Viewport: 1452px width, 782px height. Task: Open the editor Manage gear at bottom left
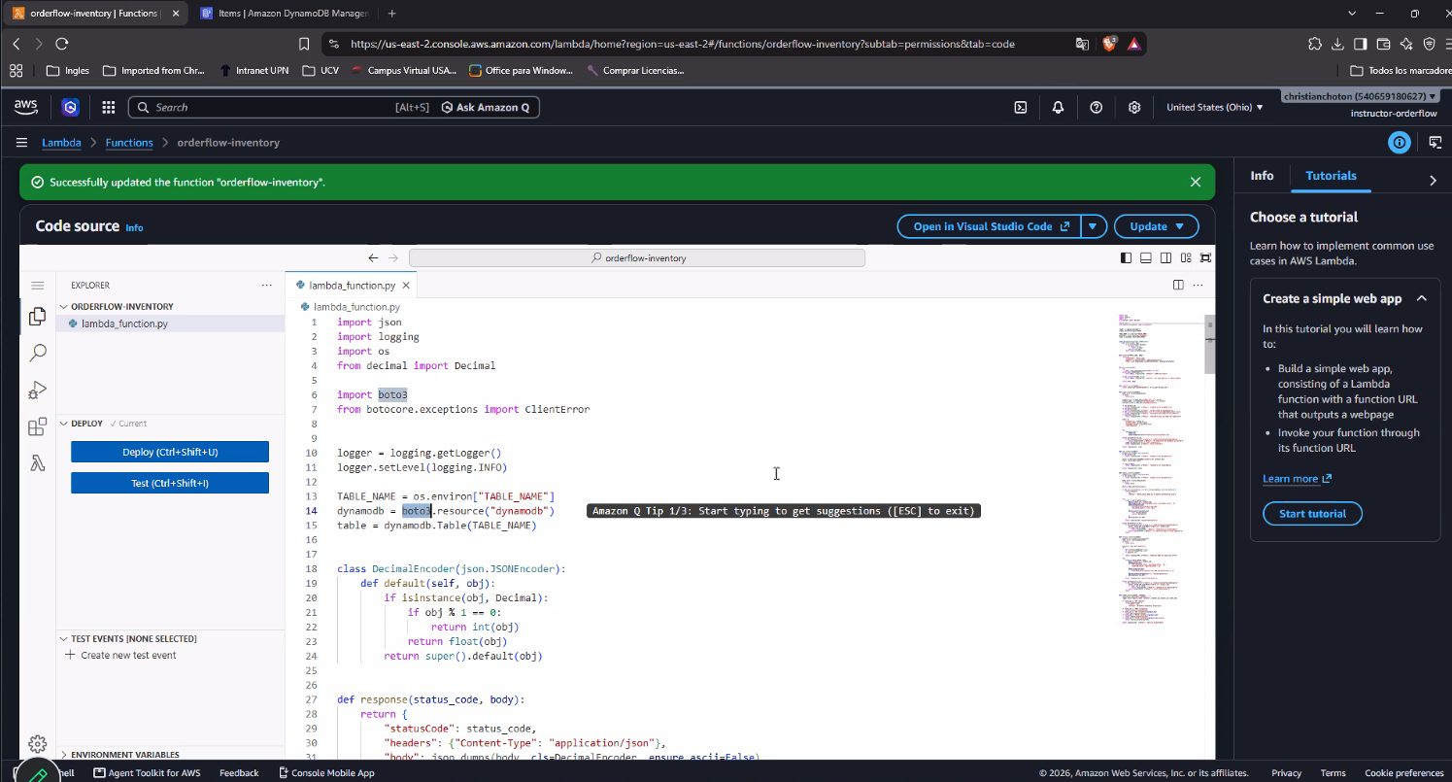(38, 744)
